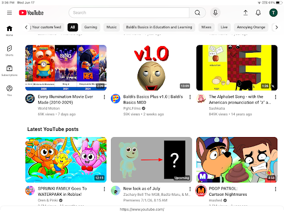
Task: Open the upload/create icon
Action: pyautogui.click(x=245, y=13)
